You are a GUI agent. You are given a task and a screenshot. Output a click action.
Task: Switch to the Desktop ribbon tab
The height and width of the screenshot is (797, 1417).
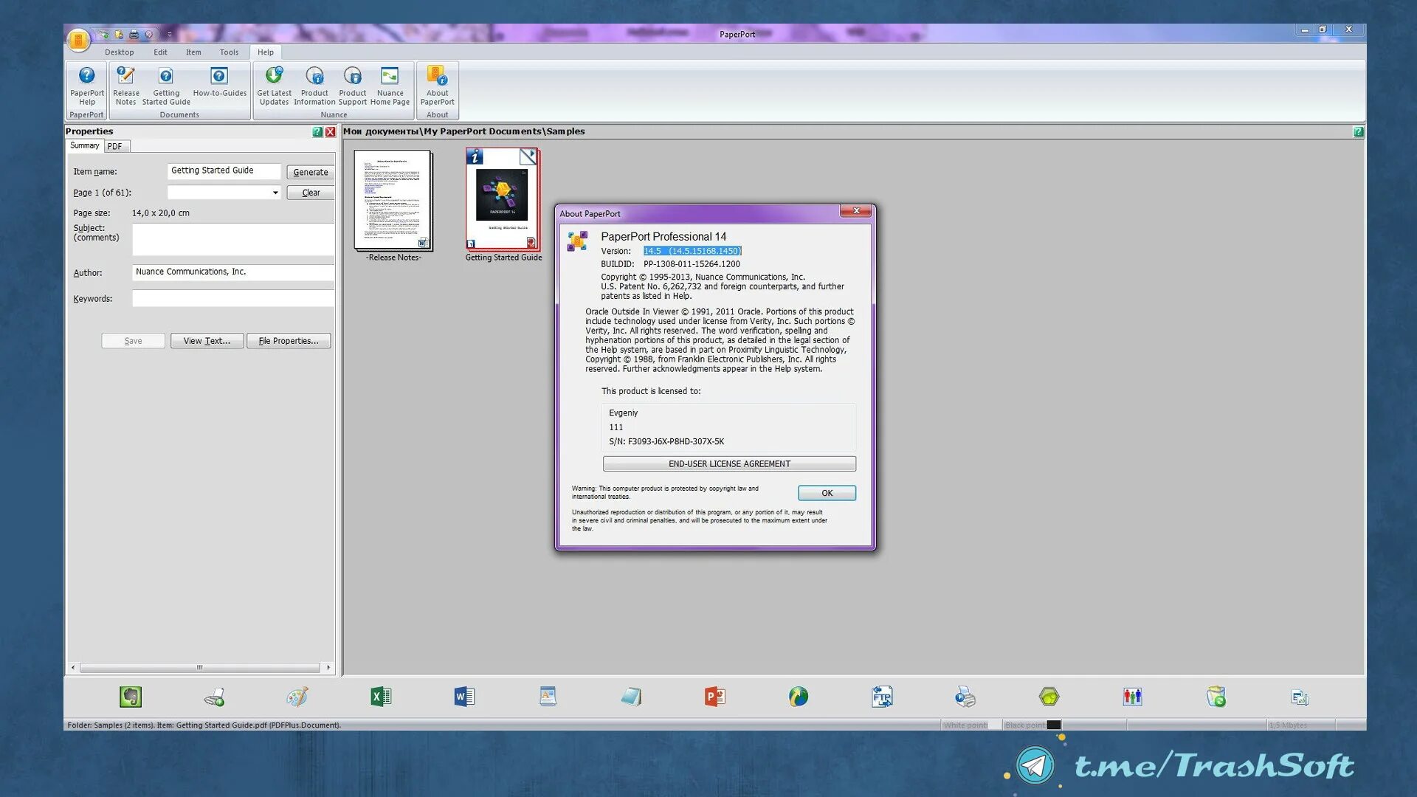(120, 52)
